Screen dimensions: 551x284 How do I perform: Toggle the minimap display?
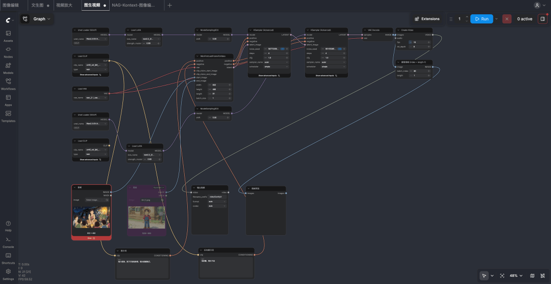pos(532,275)
